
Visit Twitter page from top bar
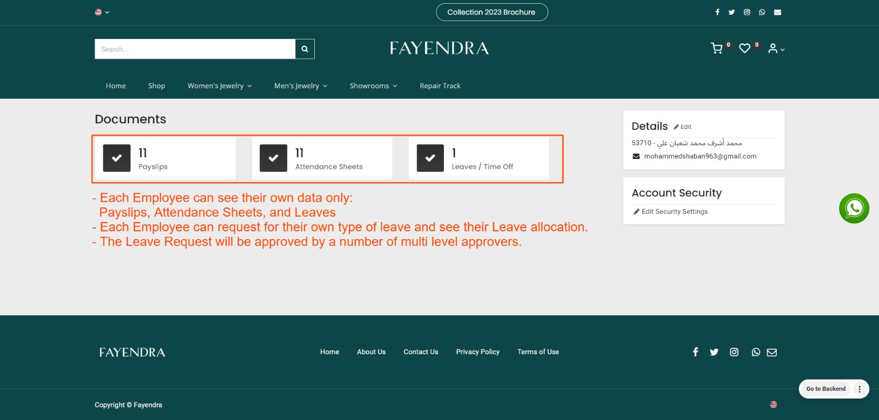[731, 12]
